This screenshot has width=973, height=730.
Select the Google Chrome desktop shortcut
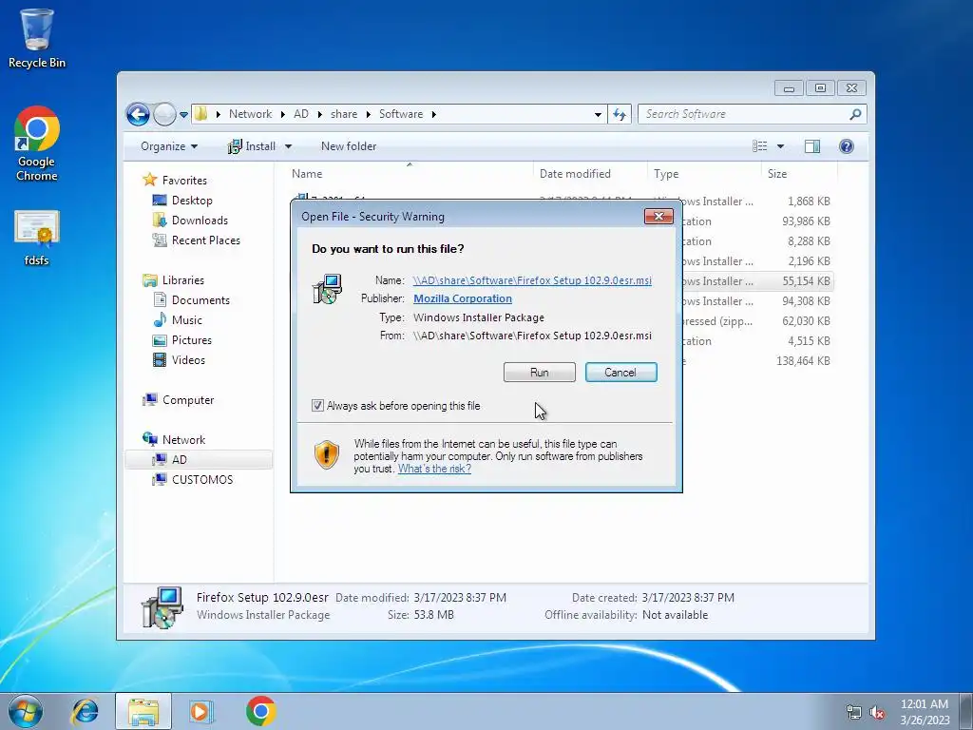pos(37,144)
